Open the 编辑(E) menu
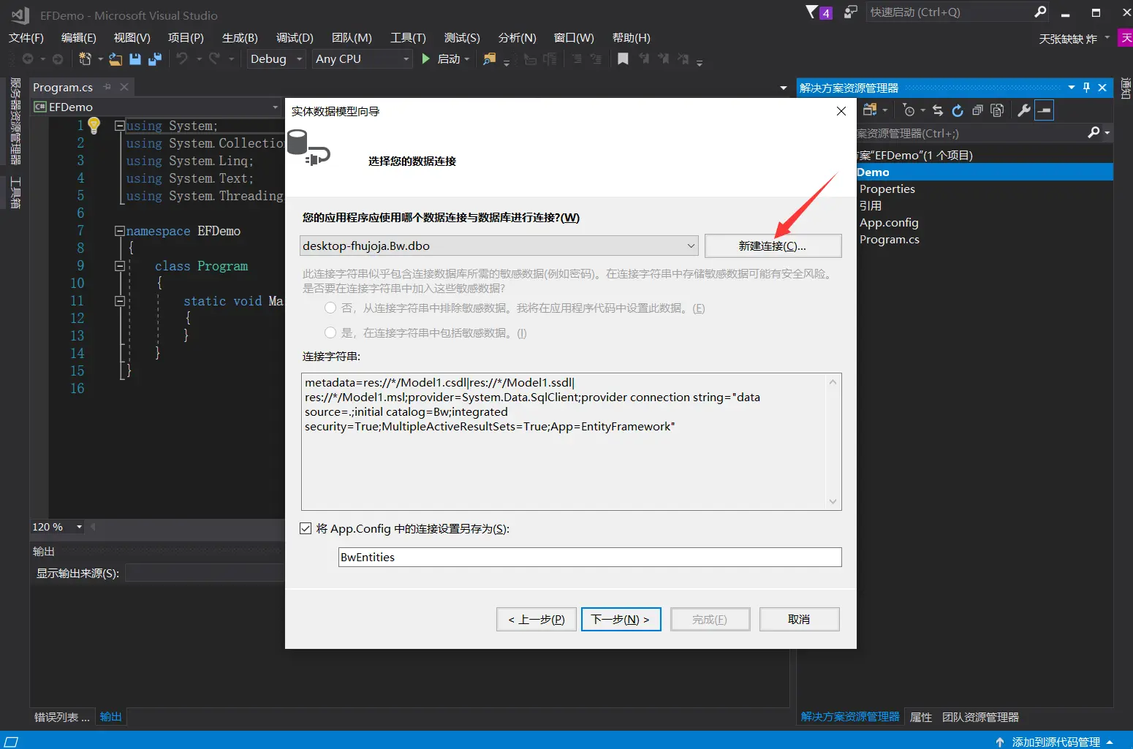This screenshot has width=1133, height=749. point(79,38)
